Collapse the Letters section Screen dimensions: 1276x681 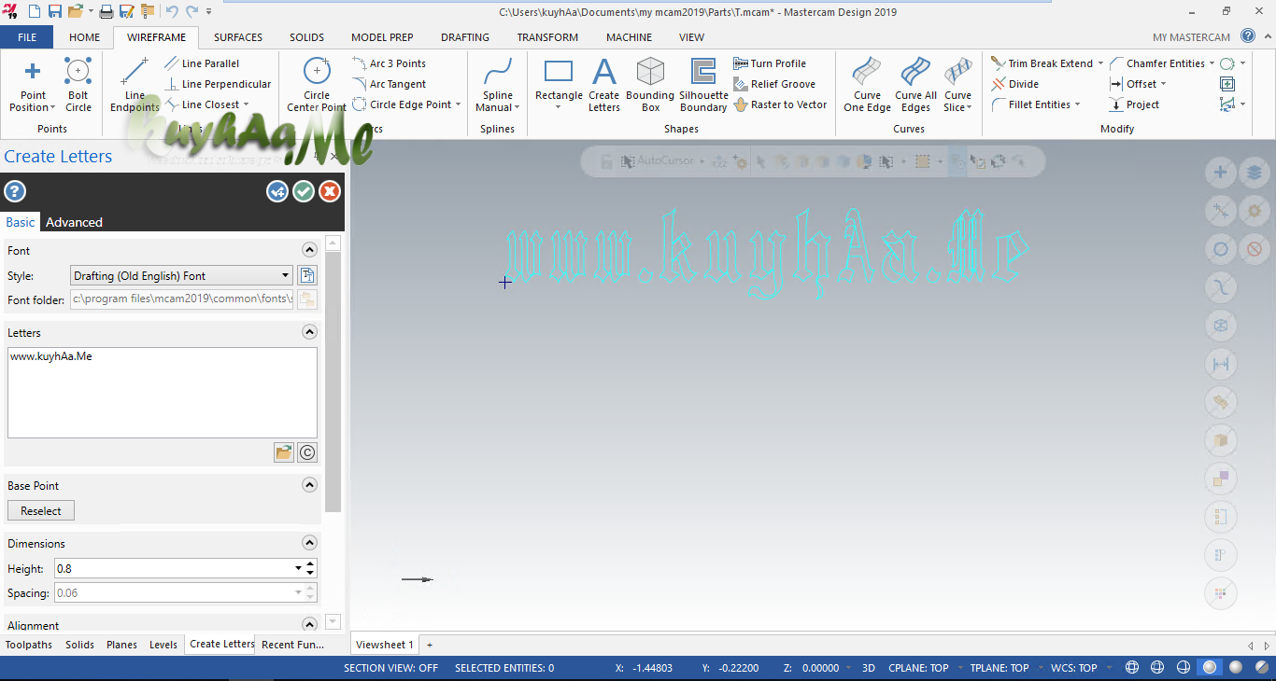309,332
